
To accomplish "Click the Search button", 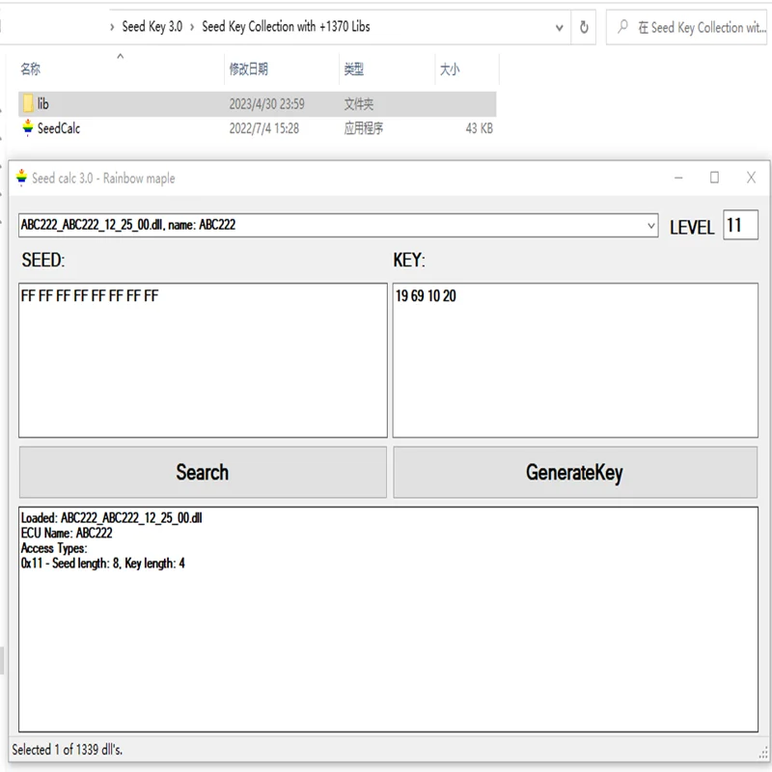I will tap(203, 472).
